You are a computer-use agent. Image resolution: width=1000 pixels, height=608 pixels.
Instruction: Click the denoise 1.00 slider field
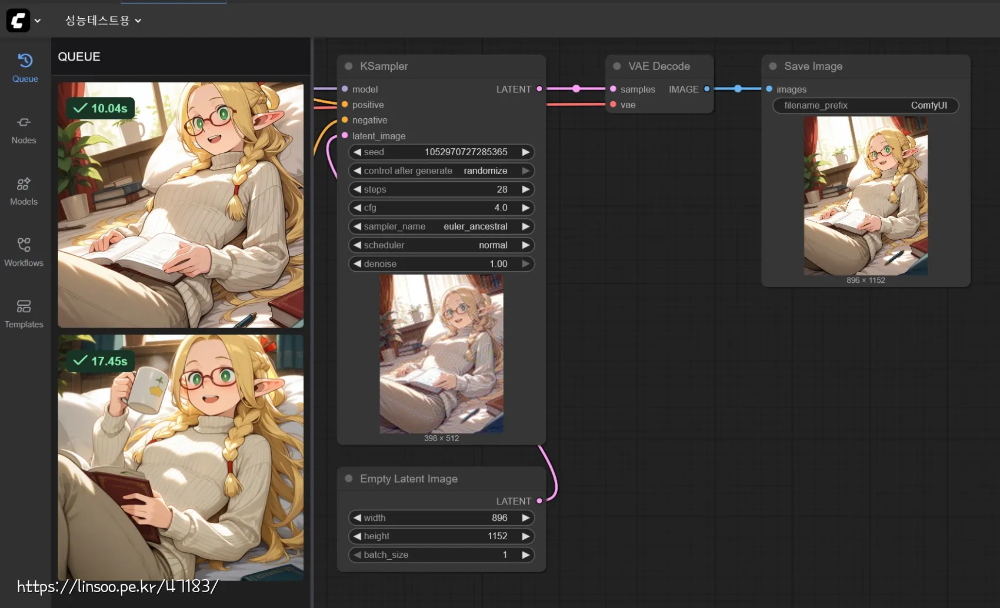pos(441,263)
